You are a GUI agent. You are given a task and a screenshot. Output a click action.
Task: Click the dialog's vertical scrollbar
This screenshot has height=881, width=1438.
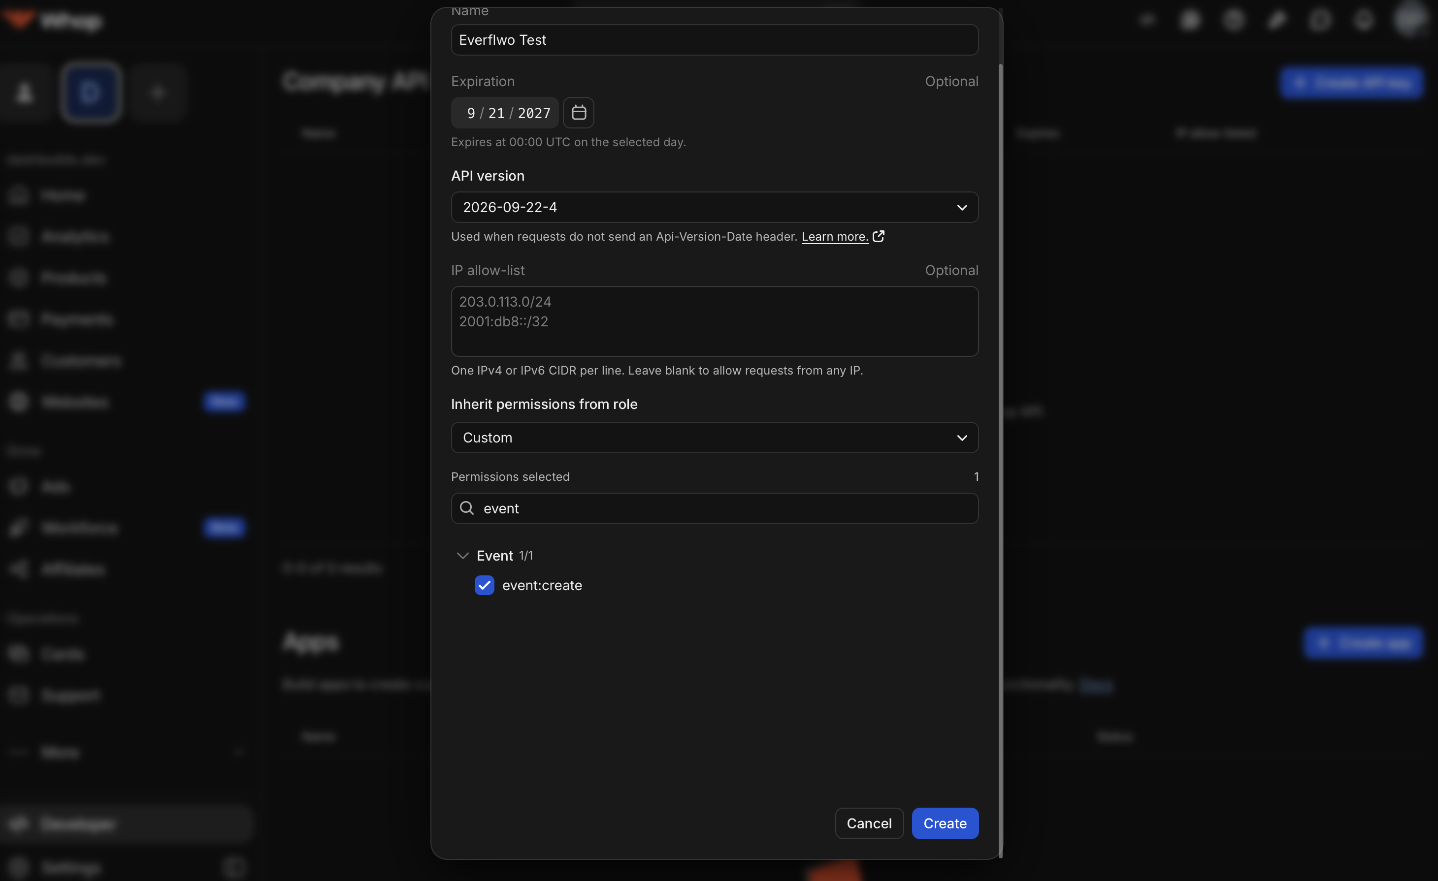tap(1000, 461)
